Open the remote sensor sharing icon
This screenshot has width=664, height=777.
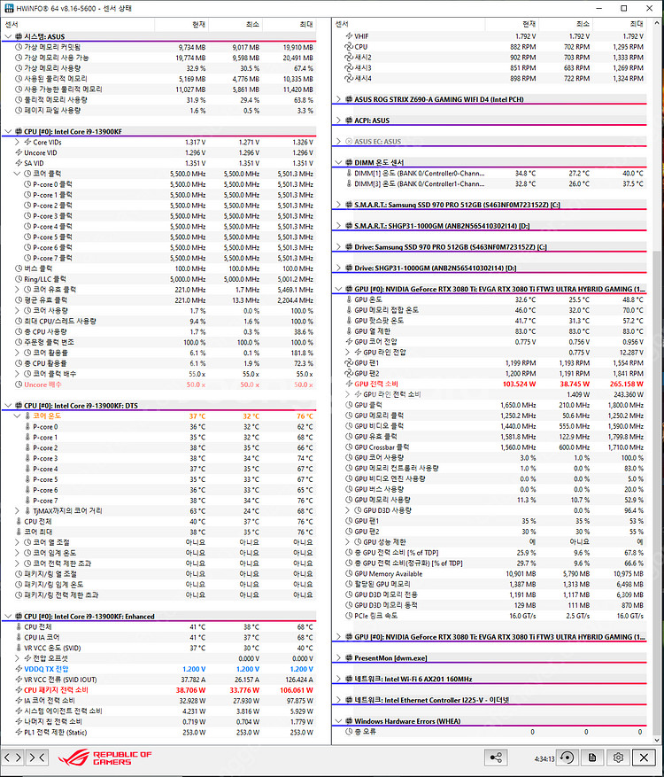point(495,758)
